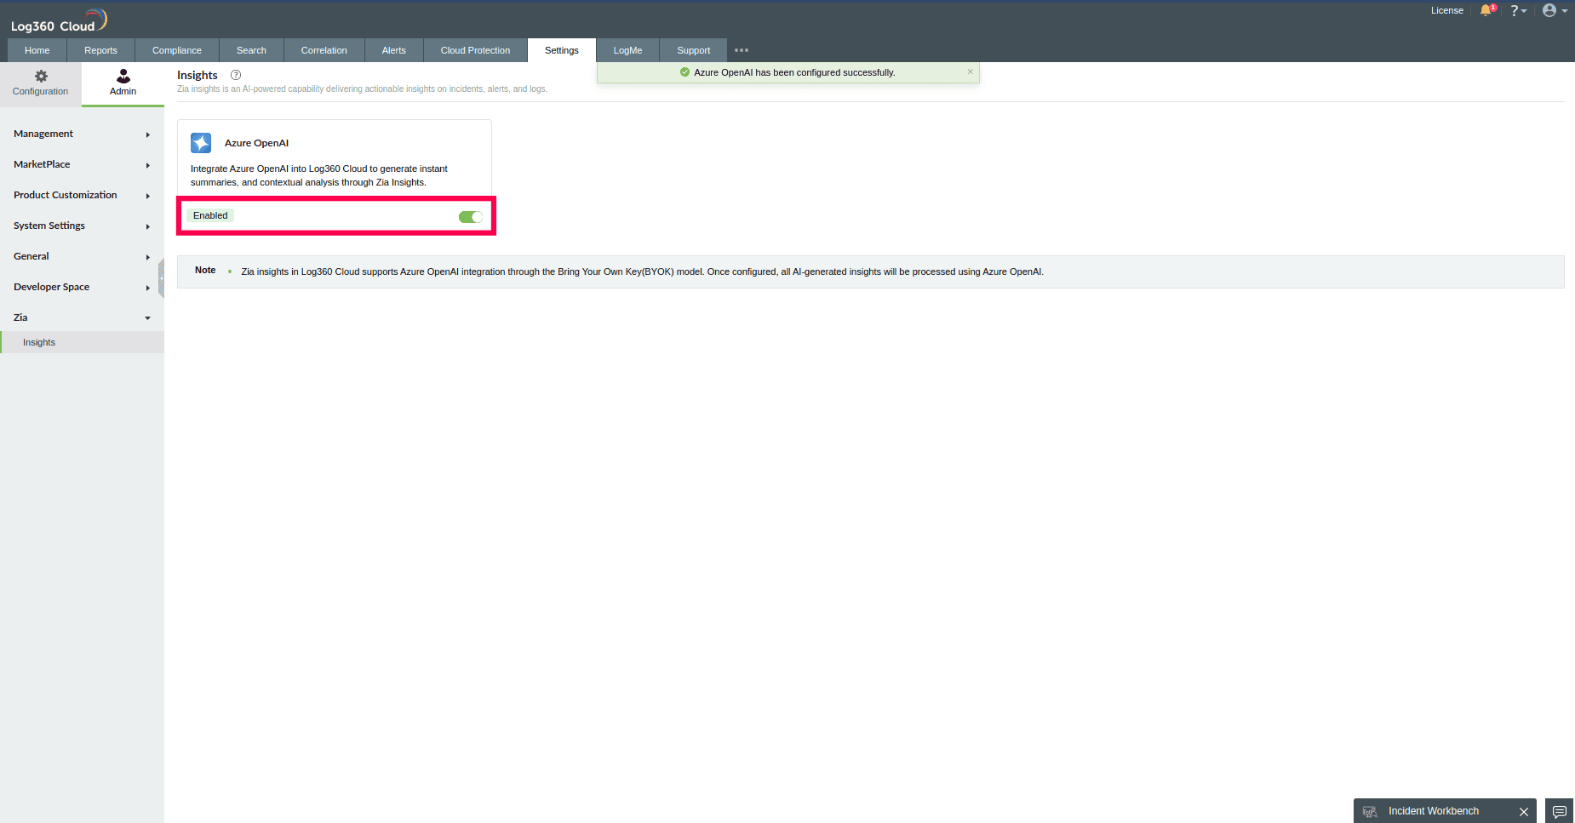Open the notifications bell icon
The height and width of the screenshot is (823, 1575).
[1487, 10]
